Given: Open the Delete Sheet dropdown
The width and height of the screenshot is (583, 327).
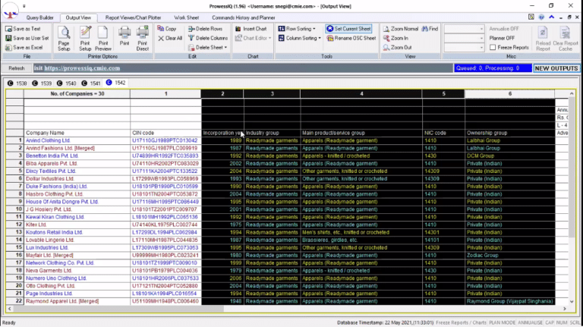Looking at the screenshot, I should [x=225, y=47].
